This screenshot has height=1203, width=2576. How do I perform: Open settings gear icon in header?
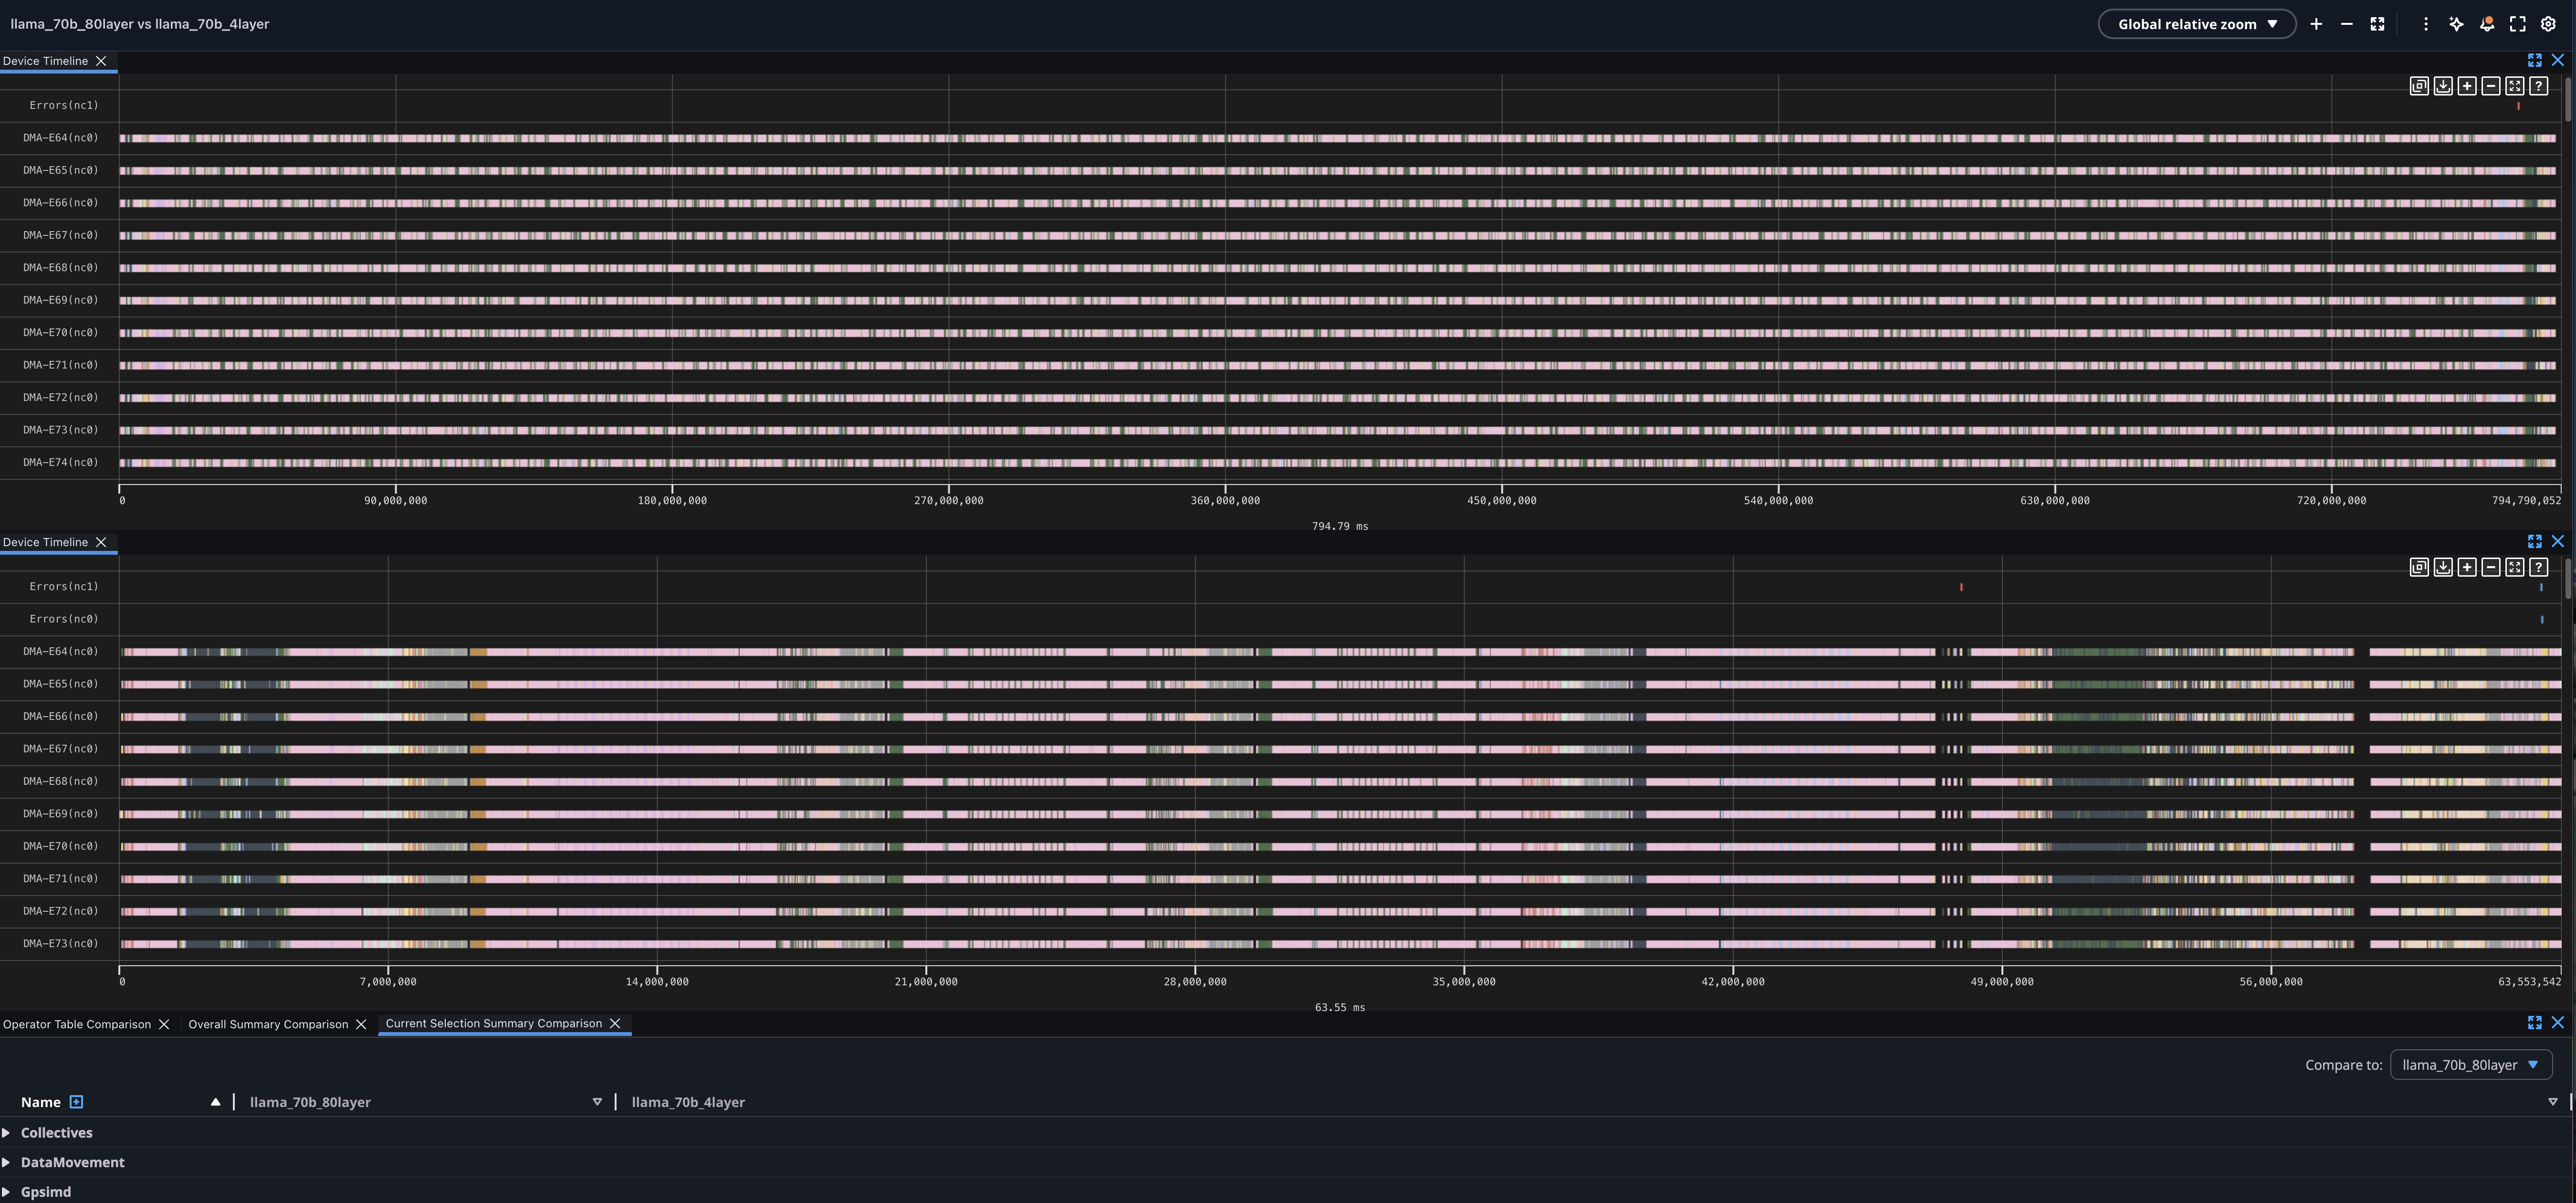tap(2549, 24)
